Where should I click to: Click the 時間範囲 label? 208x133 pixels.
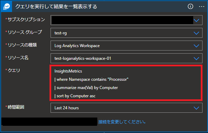(16, 107)
